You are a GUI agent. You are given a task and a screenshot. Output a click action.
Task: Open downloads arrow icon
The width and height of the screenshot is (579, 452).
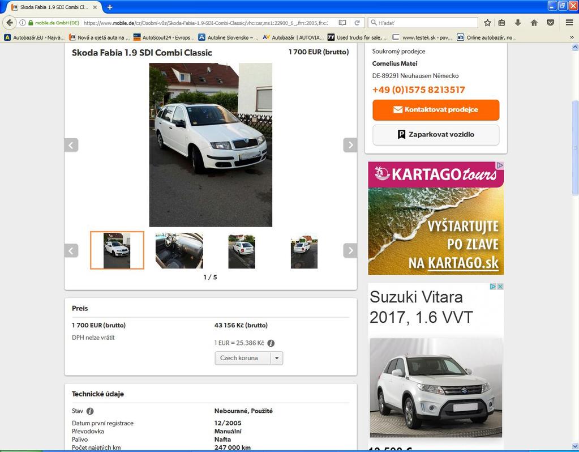click(x=518, y=23)
